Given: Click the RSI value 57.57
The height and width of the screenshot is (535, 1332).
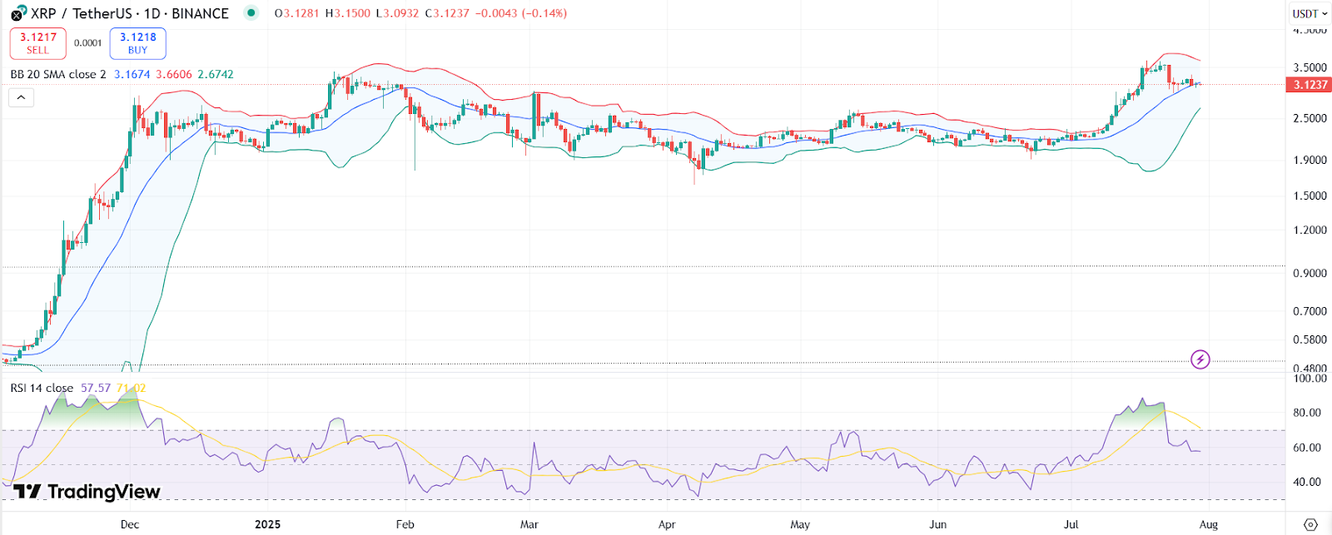Looking at the screenshot, I should (96, 388).
